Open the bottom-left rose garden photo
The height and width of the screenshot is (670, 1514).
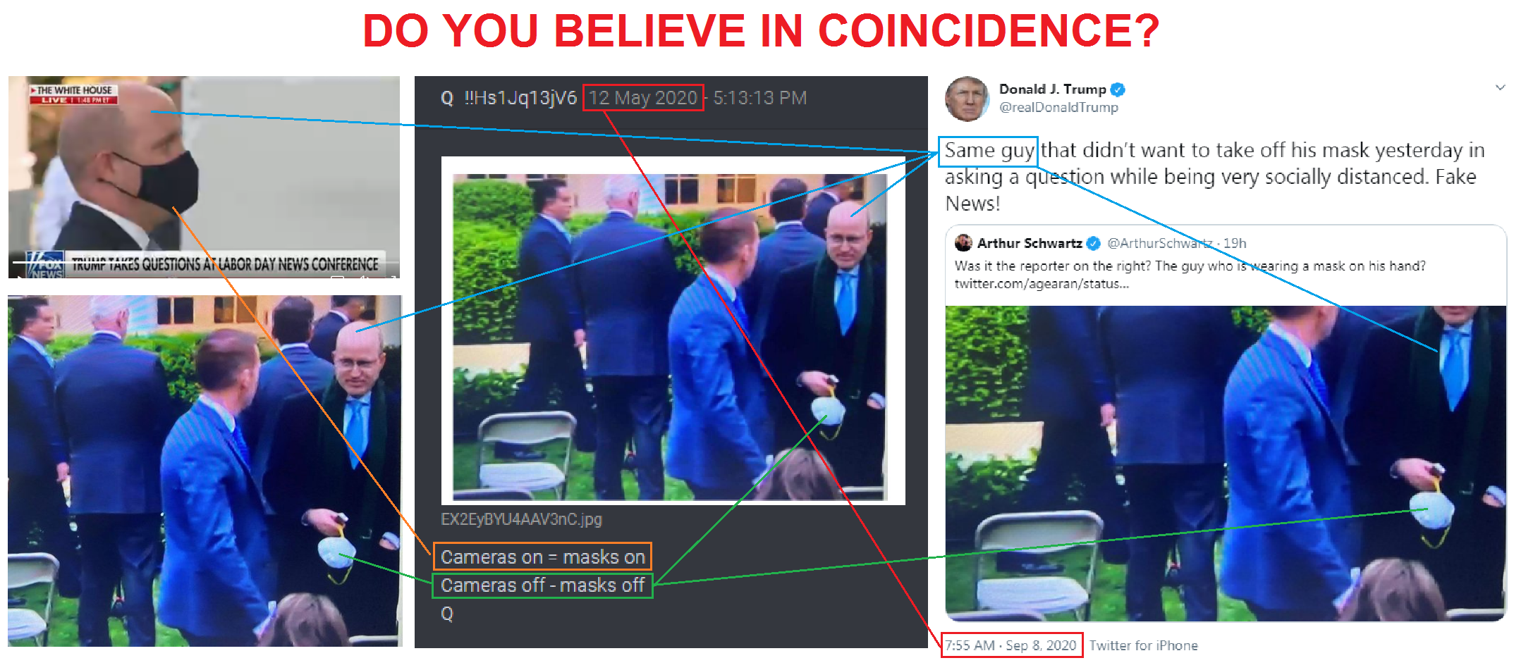[204, 471]
